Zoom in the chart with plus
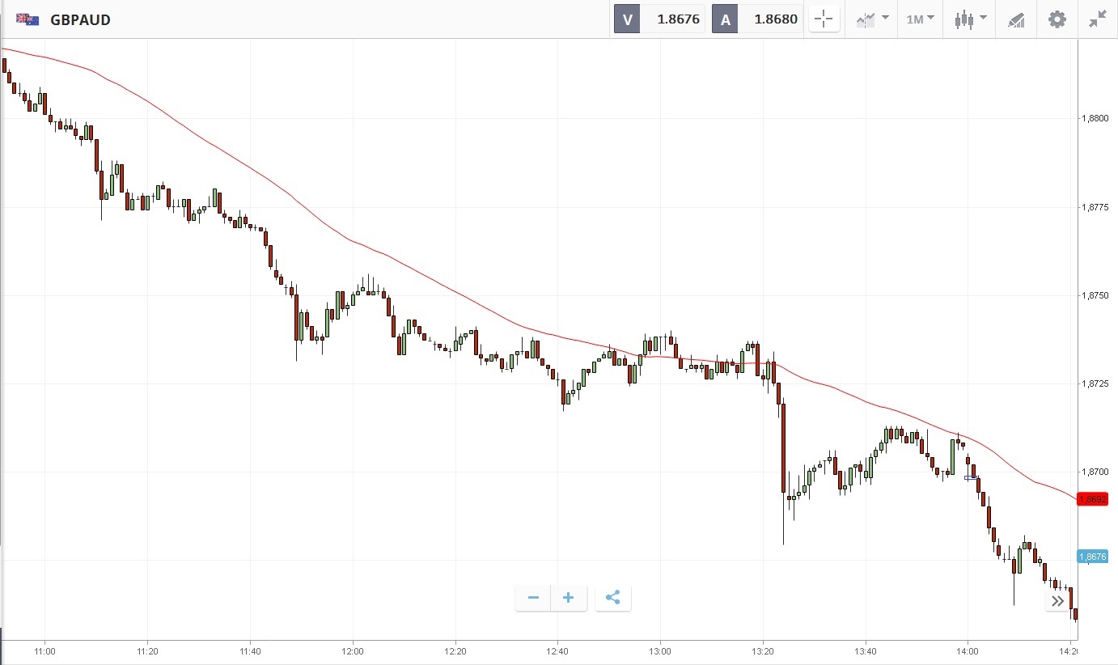Image resolution: width=1118 pixels, height=665 pixels. pos(569,598)
